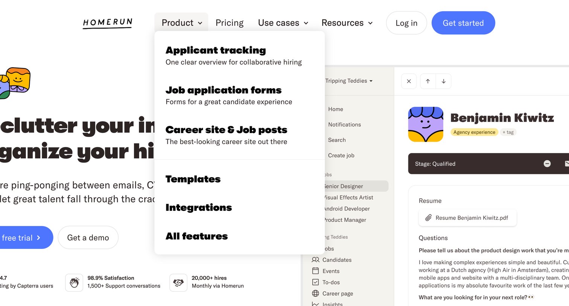The height and width of the screenshot is (306, 569).
Task: Open Career site & Job posts
Action: pyautogui.click(x=226, y=135)
